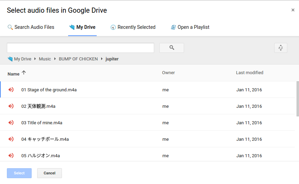Select 01 Stage of the ground.m4a

pyautogui.click(x=147, y=90)
